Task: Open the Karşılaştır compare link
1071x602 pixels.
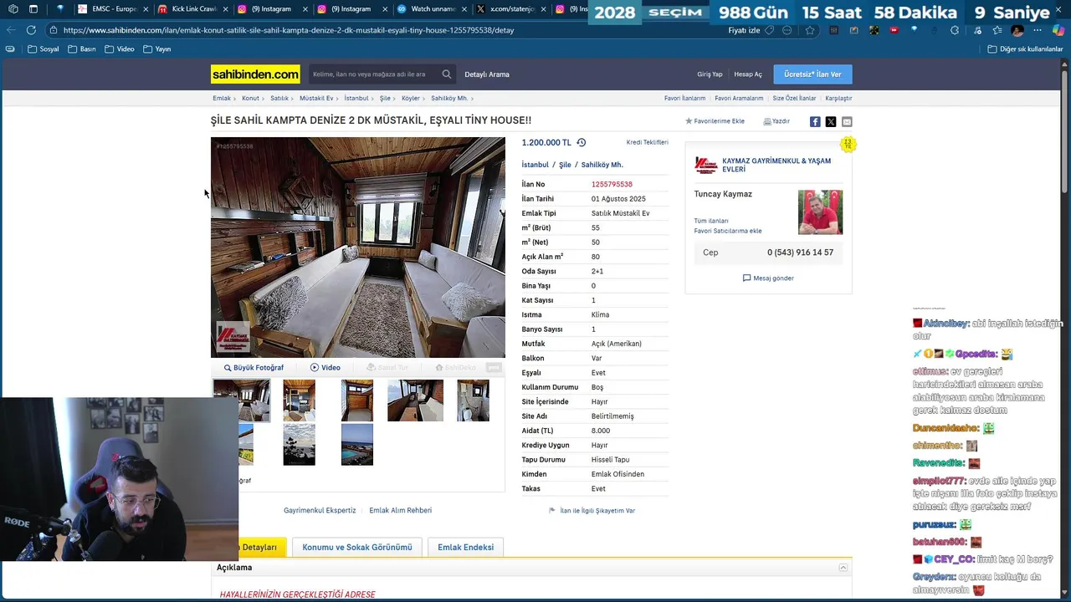Action: (x=838, y=99)
